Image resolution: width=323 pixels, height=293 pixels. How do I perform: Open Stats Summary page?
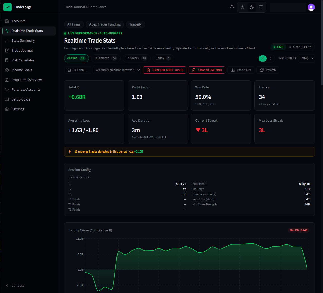(x=29, y=41)
